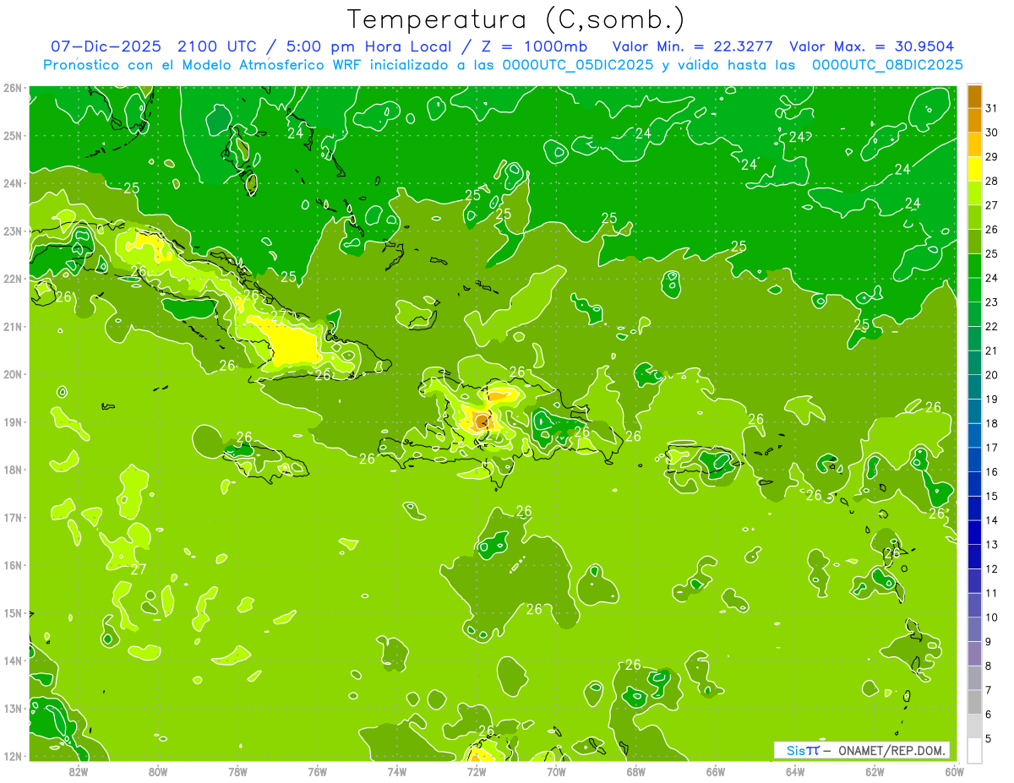This screenshot has height=783, width=1014.
Task: Click the 82W longitude axis label
Action: point(78,771)
